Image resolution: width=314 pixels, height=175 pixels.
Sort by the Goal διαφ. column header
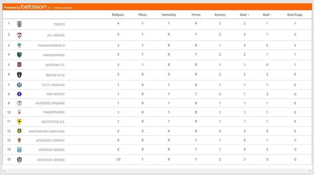[x=295, y=15]
